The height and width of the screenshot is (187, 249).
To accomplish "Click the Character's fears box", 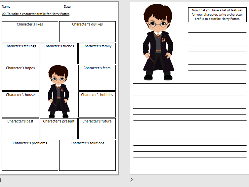I will [97, 78].
